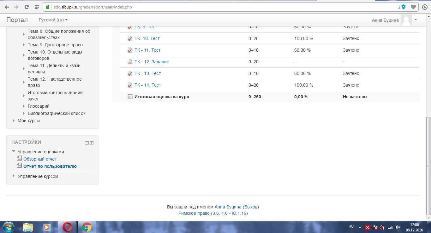Click the browser address bar
Viewport: 431px width, 233px height.
coord(221,7)
